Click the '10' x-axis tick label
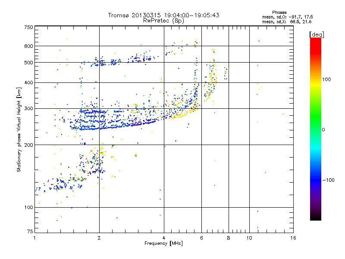Screen dimensions: 345x259 249,238
